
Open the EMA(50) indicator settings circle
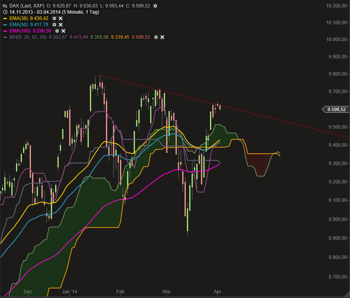(54, 25)
